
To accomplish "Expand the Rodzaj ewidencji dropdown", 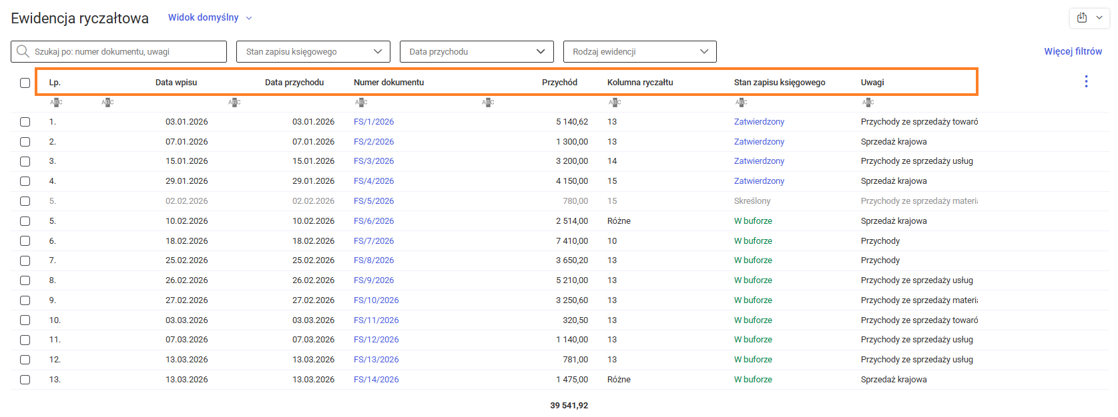I will [639, 52].
